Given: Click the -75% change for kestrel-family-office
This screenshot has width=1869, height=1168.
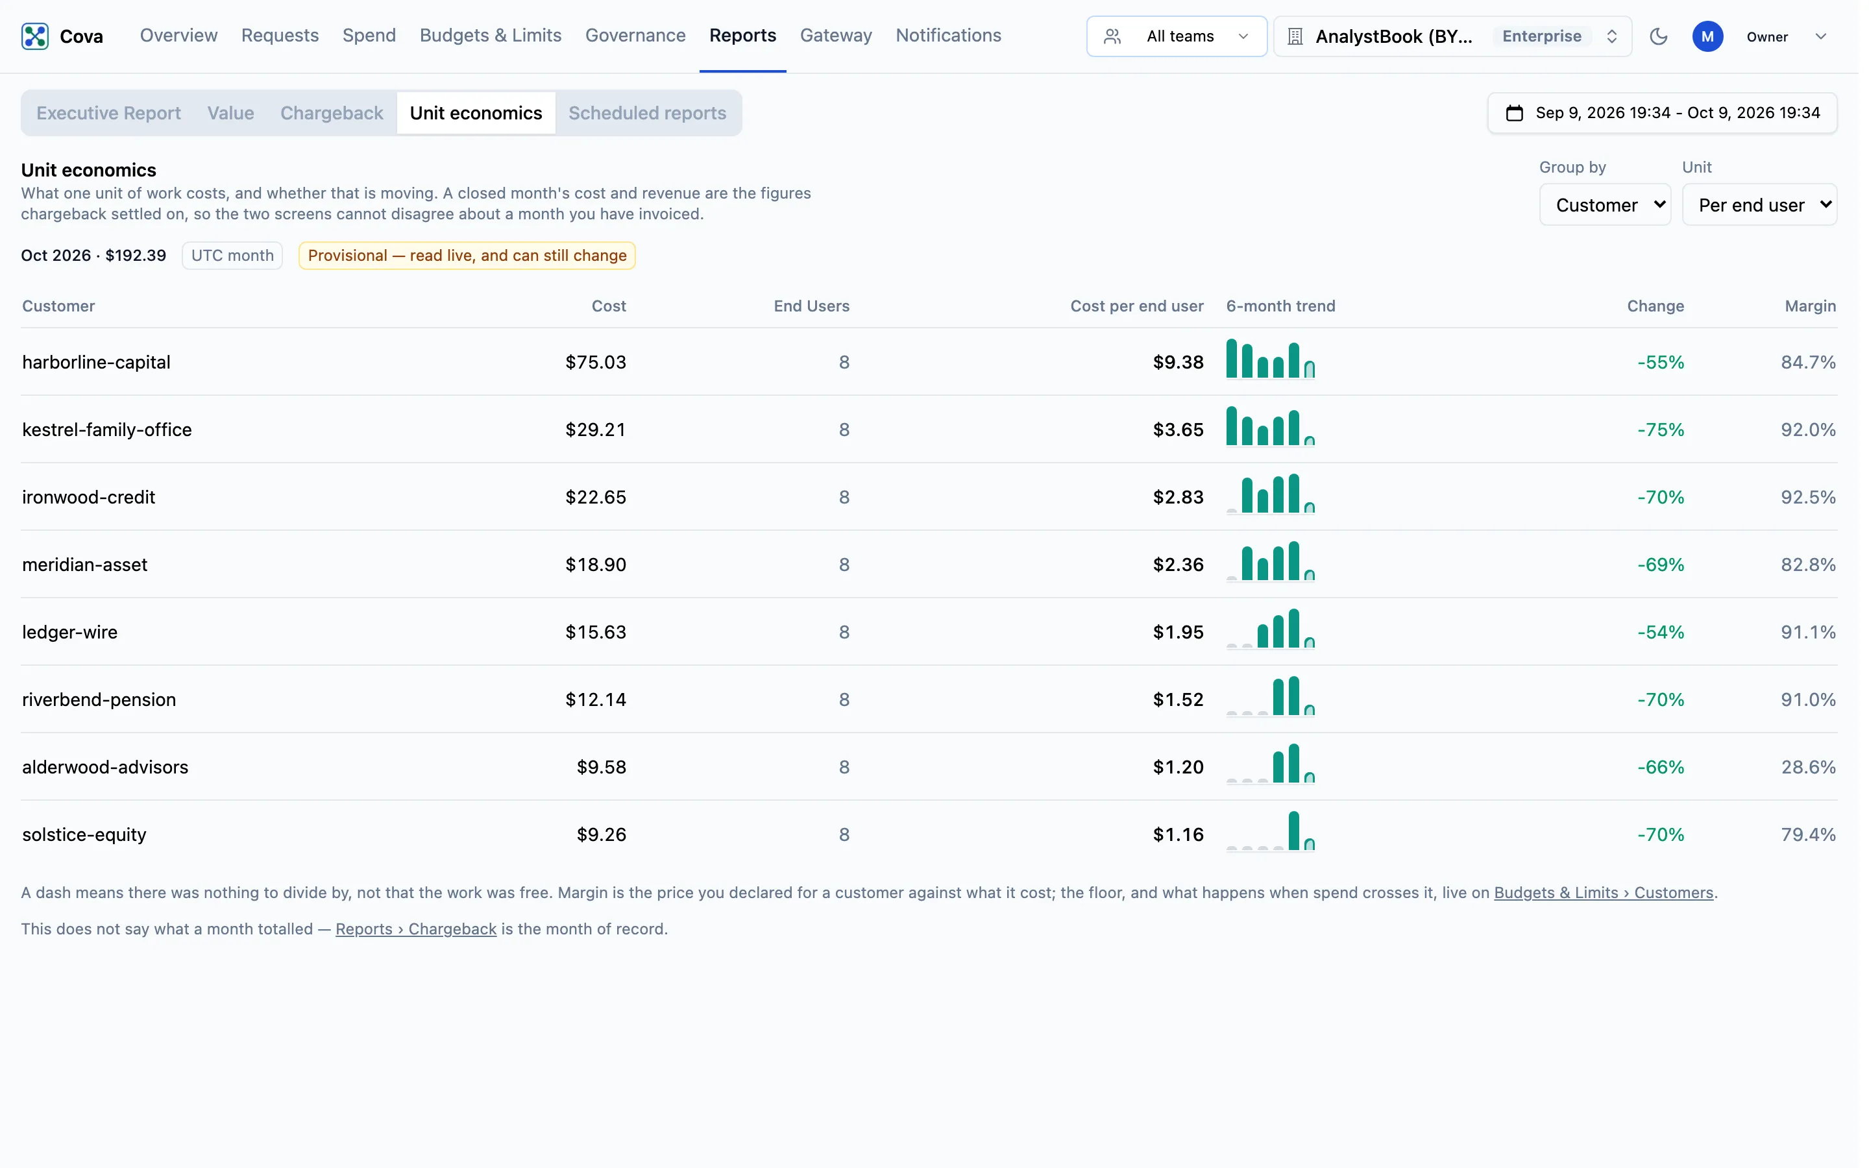Looking at the screenshot, I should point(1661,430).
